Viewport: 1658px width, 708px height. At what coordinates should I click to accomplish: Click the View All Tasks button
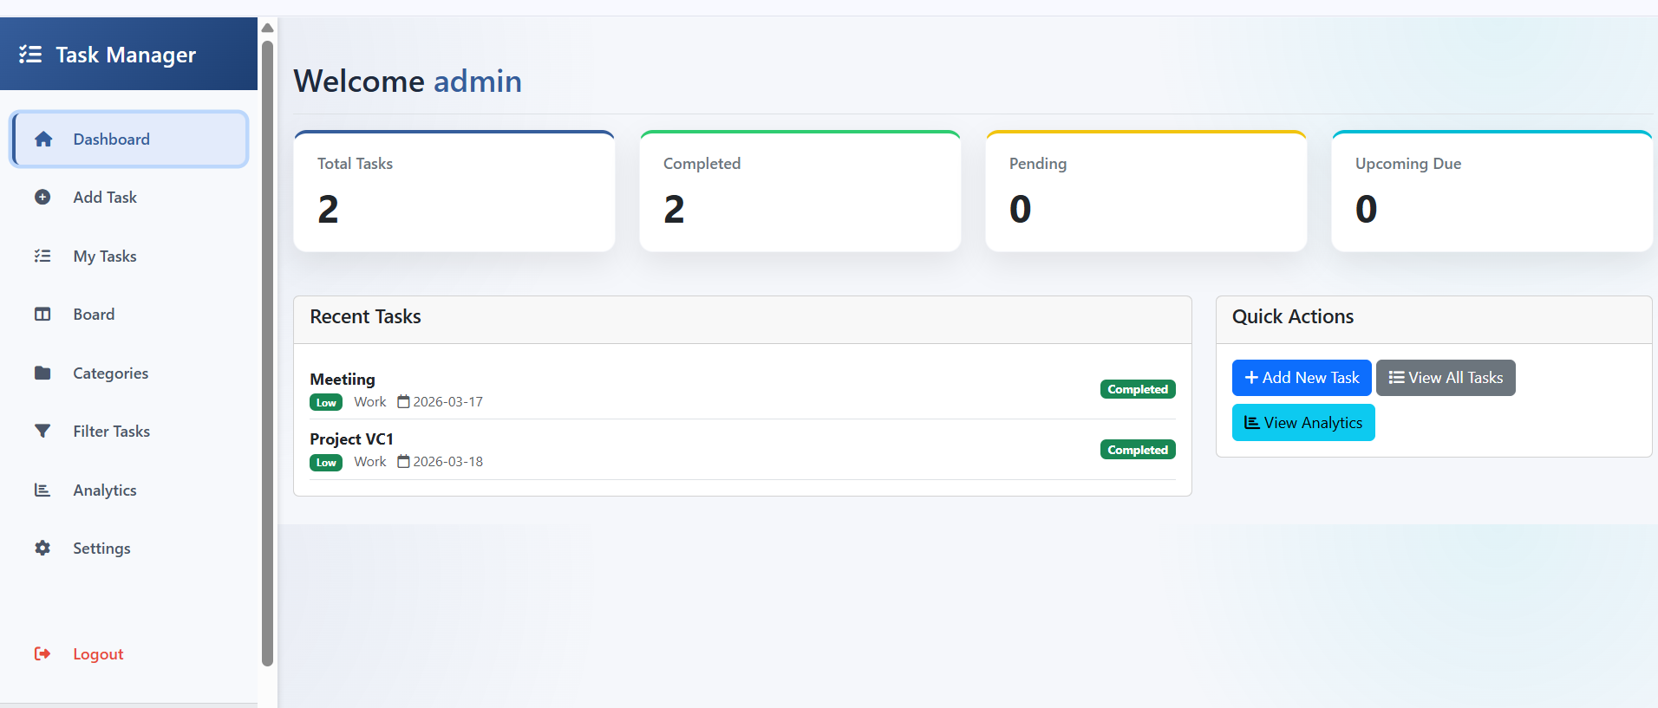1446,378
